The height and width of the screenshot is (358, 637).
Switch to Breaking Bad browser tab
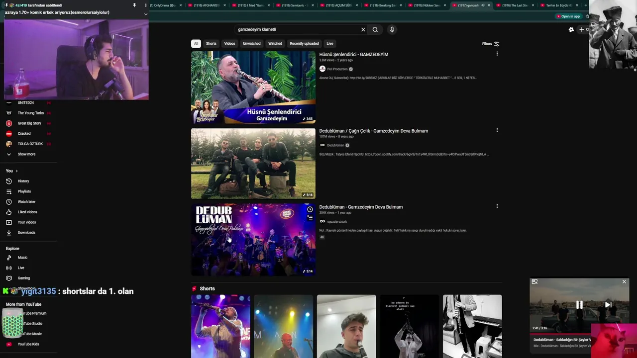[382, 5]
